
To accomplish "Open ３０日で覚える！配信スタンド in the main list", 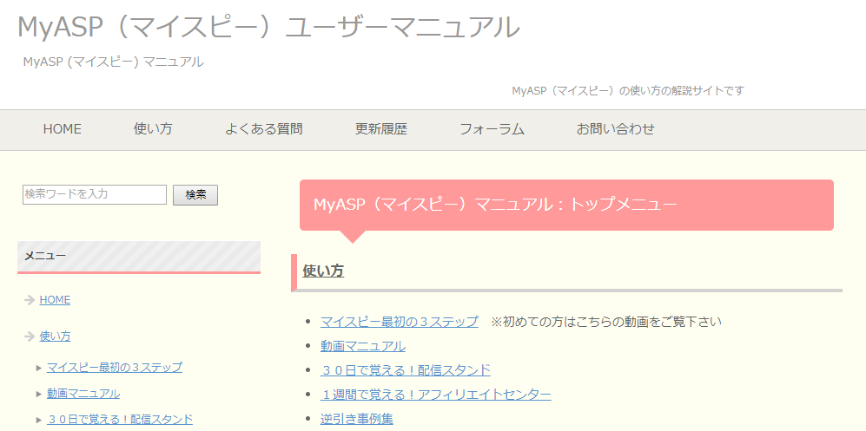I will click(406, 369).
